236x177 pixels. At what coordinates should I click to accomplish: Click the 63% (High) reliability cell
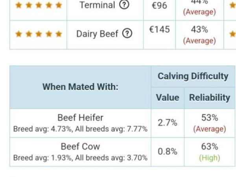(x=210, y=152)
